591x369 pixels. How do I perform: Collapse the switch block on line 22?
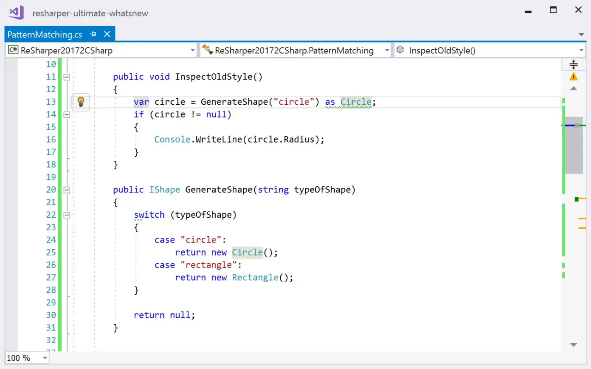coord(66,215)
